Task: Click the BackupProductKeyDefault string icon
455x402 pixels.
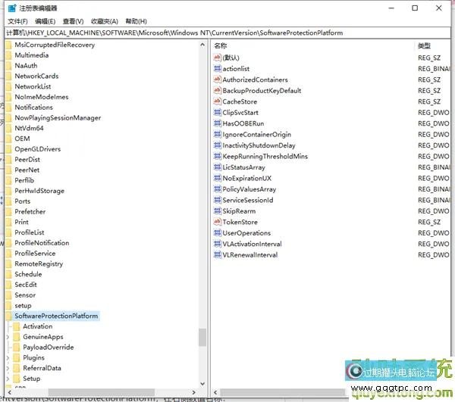Action: point(218,90)
